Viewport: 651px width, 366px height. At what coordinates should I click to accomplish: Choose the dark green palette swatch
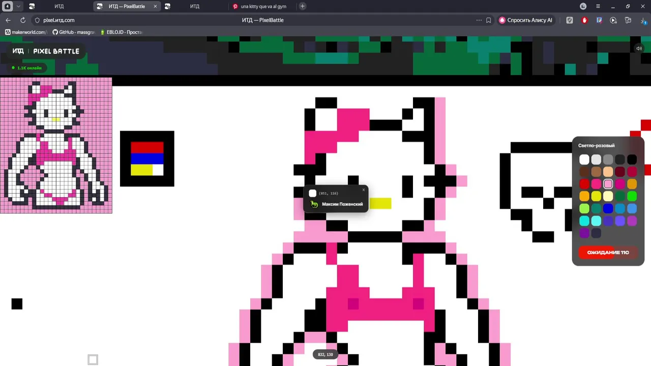tap(620, 196)
